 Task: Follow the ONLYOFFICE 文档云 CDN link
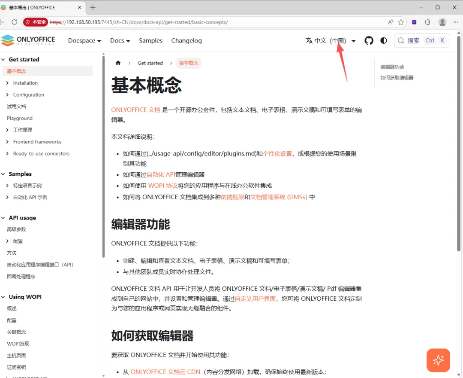tap(165, 372)
